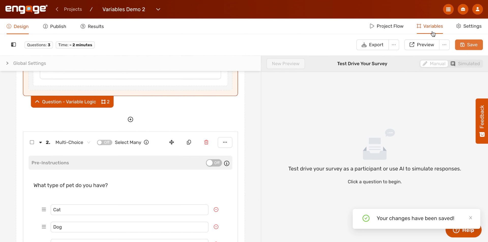Open the Variables tab
Viewport: 488px width, 242px height.
[x=430, y=26]
